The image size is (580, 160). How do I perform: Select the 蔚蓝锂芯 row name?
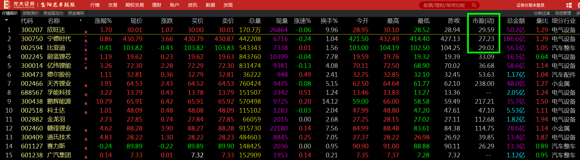[x=59, y=57]
